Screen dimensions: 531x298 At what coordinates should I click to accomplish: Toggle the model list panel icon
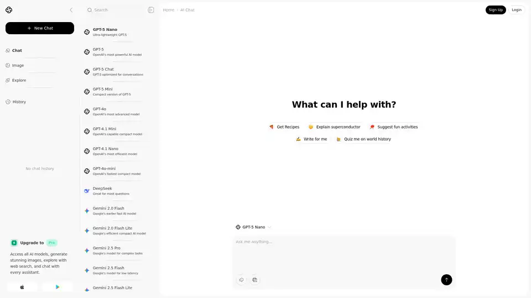(151, 10)
